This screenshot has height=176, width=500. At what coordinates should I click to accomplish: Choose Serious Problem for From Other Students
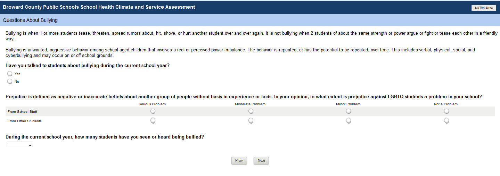(x=153, y=121)
